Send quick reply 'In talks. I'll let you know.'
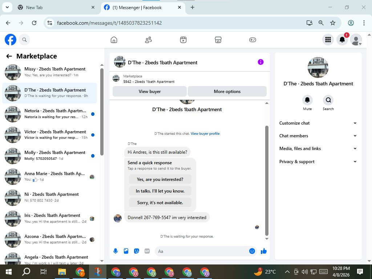 tap(160, 191)
